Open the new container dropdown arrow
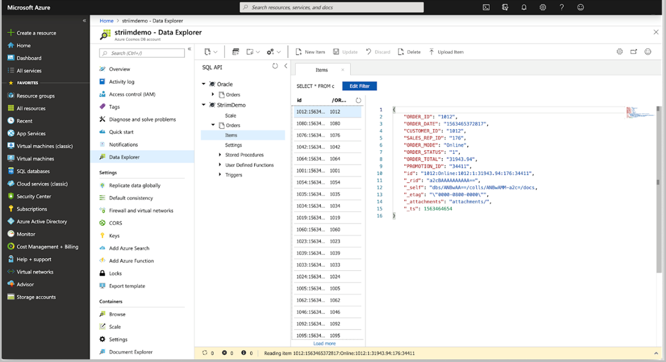The height and width of the screenshot is (362, 666). coord(215,52)
